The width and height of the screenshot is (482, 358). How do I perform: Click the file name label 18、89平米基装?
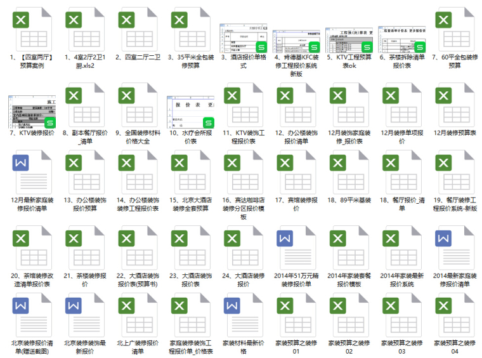coord(349,200)
